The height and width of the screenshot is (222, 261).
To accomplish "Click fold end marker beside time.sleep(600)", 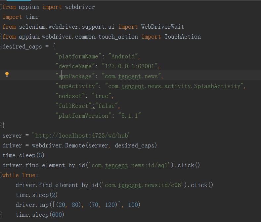I will tap(1, 215).
